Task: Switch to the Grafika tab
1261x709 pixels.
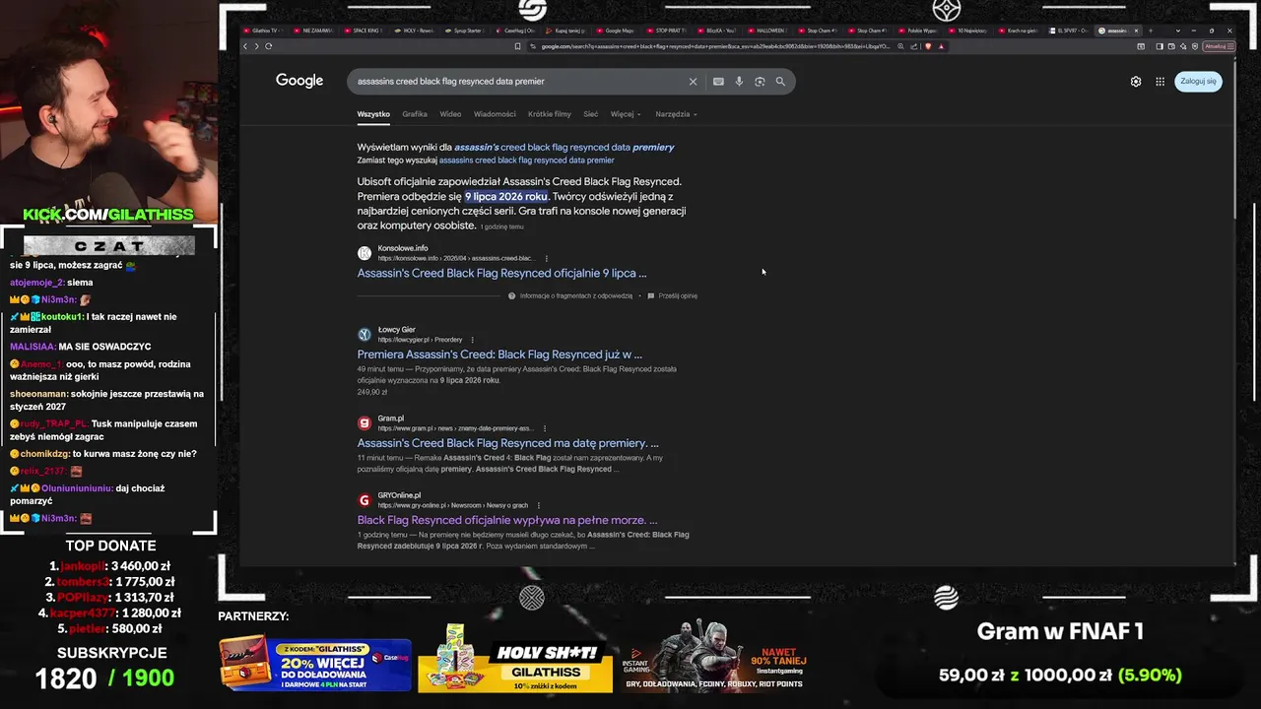Action: coord(415,114)
